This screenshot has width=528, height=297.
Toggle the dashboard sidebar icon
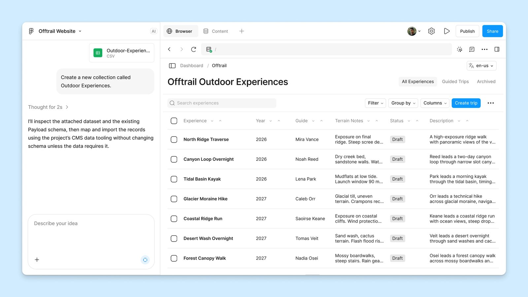(172, 66)
